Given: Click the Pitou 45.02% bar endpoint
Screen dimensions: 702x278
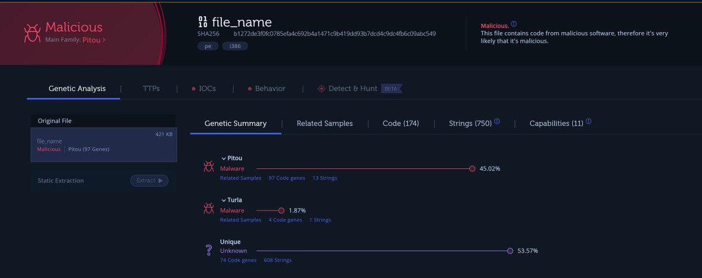Looking at the screenshot, I should (x=472, y=168).
